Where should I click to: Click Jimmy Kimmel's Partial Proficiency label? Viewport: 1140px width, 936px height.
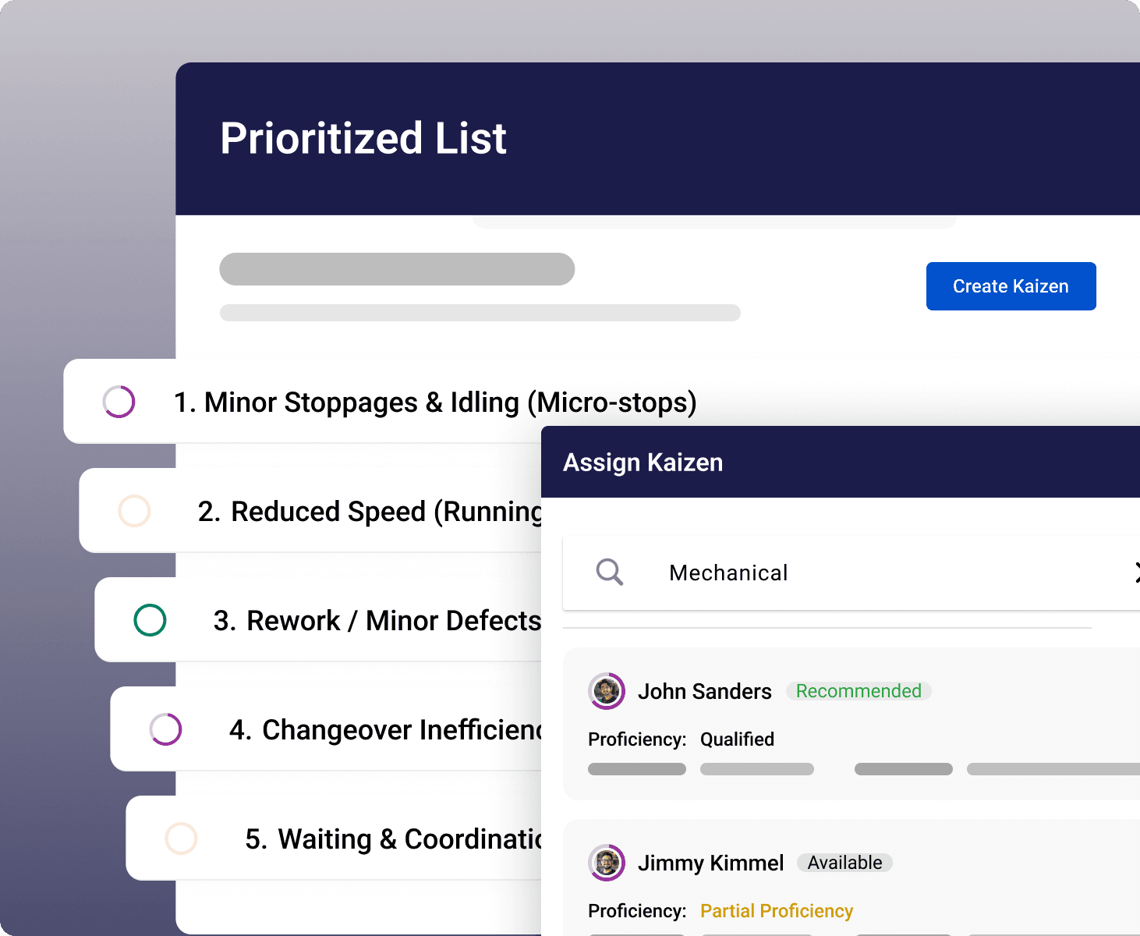tap(777, 911)
